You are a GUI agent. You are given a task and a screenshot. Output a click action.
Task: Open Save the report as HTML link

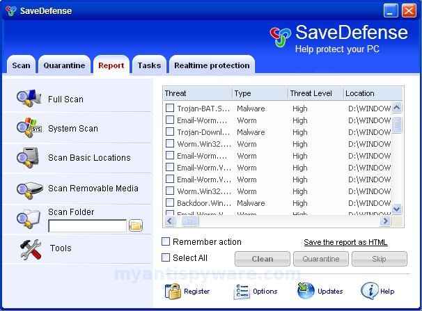tap(345, 242)
